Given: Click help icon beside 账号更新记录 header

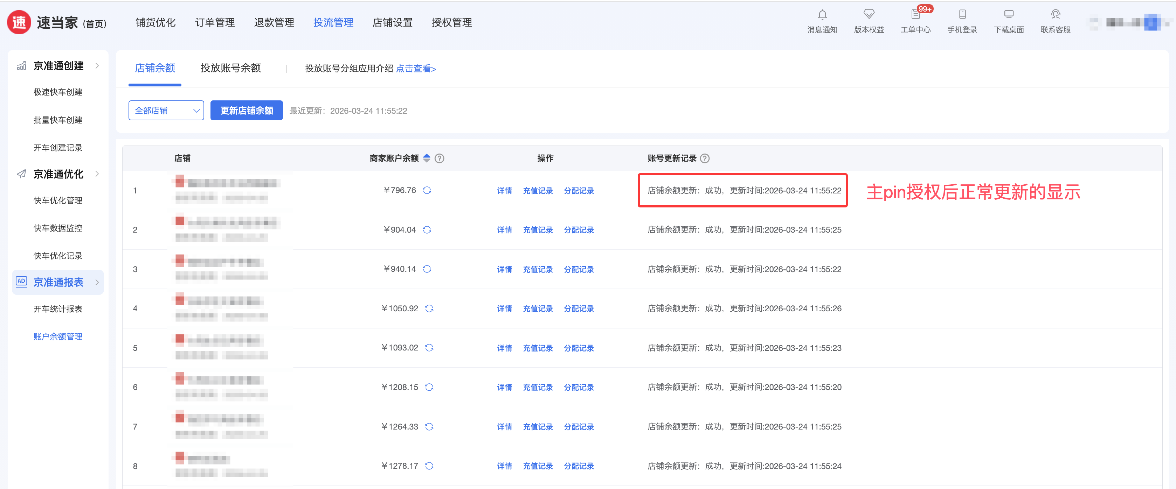Looking at the screenshot, I should point(705,159).
